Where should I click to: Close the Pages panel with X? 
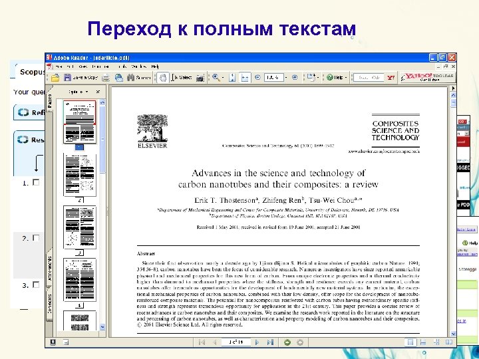pos(98,92)
